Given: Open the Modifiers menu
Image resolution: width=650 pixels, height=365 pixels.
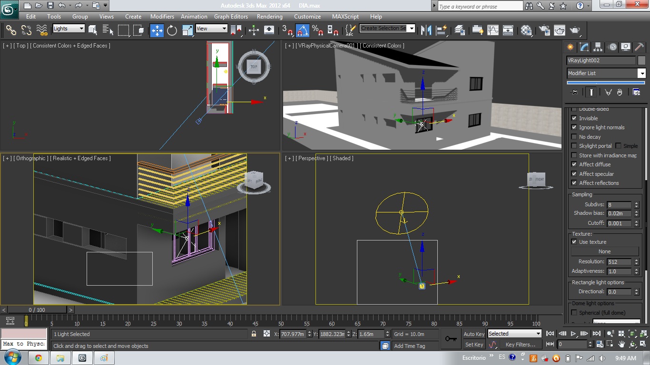Looking at the screenshot, I should (162, 16).
